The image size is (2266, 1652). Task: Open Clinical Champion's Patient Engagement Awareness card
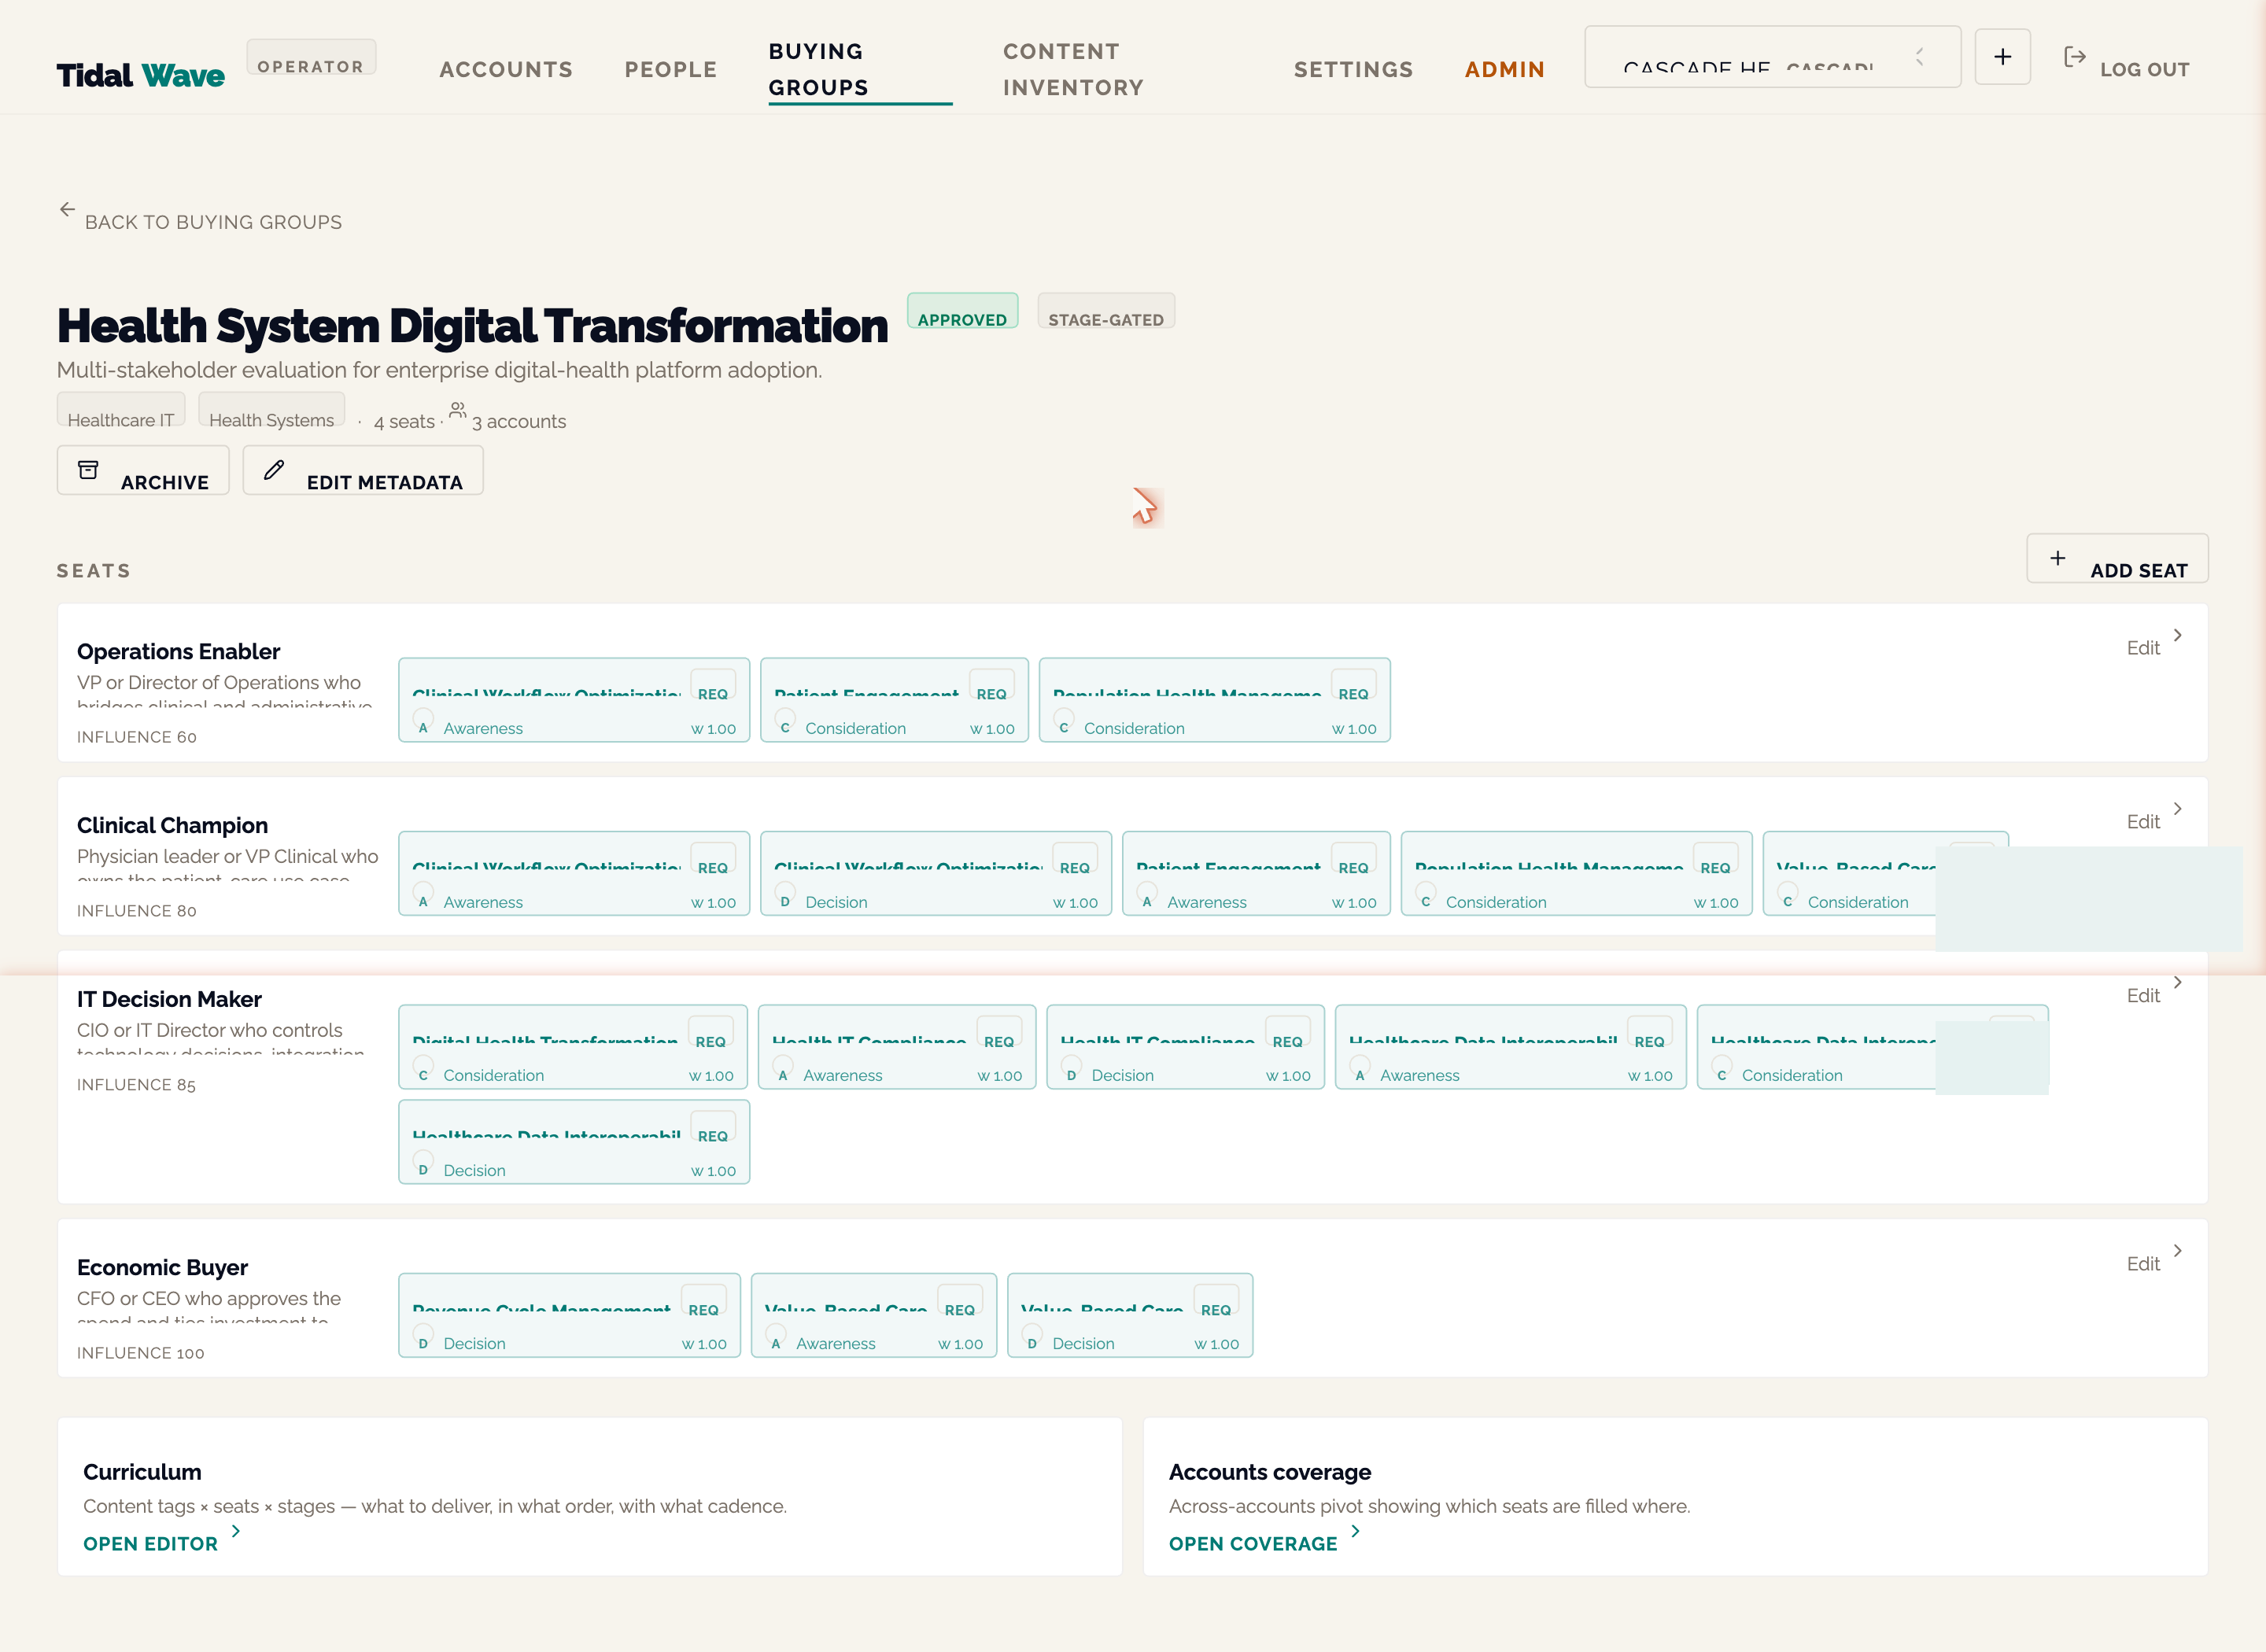point(1256,874)
